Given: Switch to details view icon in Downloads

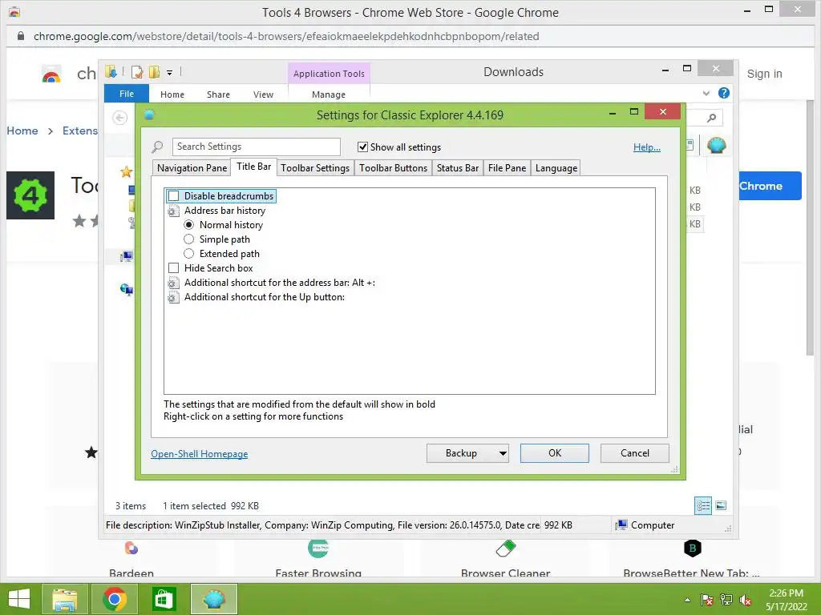Looking at the screenshot, I should point(703,505).
